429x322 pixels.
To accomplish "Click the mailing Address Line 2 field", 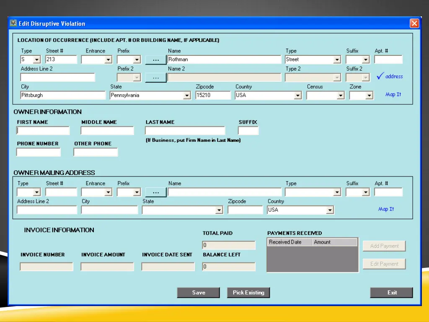I will pyautogui.click(x=47, y=210).
